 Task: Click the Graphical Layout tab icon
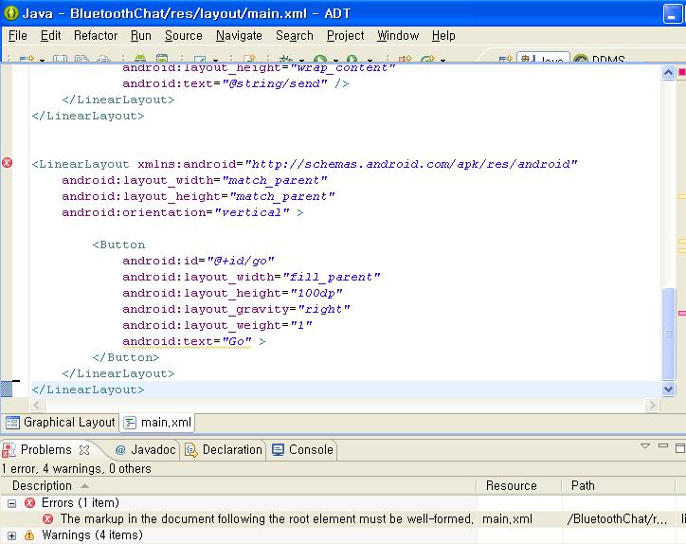12,423
